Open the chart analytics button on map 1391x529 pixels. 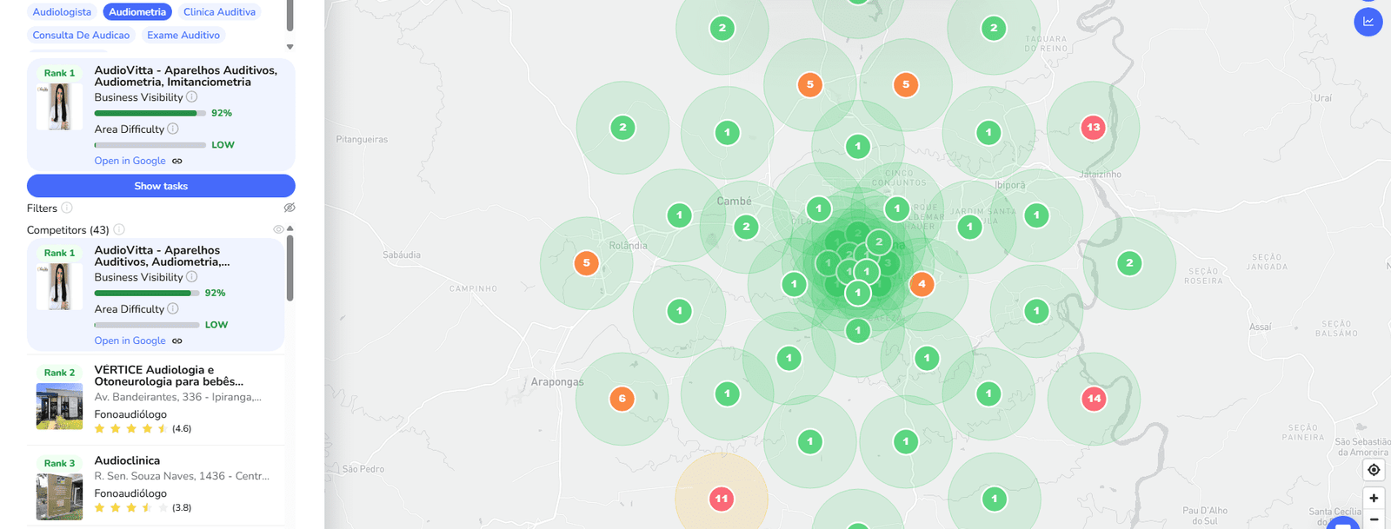(x=1368, y=22)
